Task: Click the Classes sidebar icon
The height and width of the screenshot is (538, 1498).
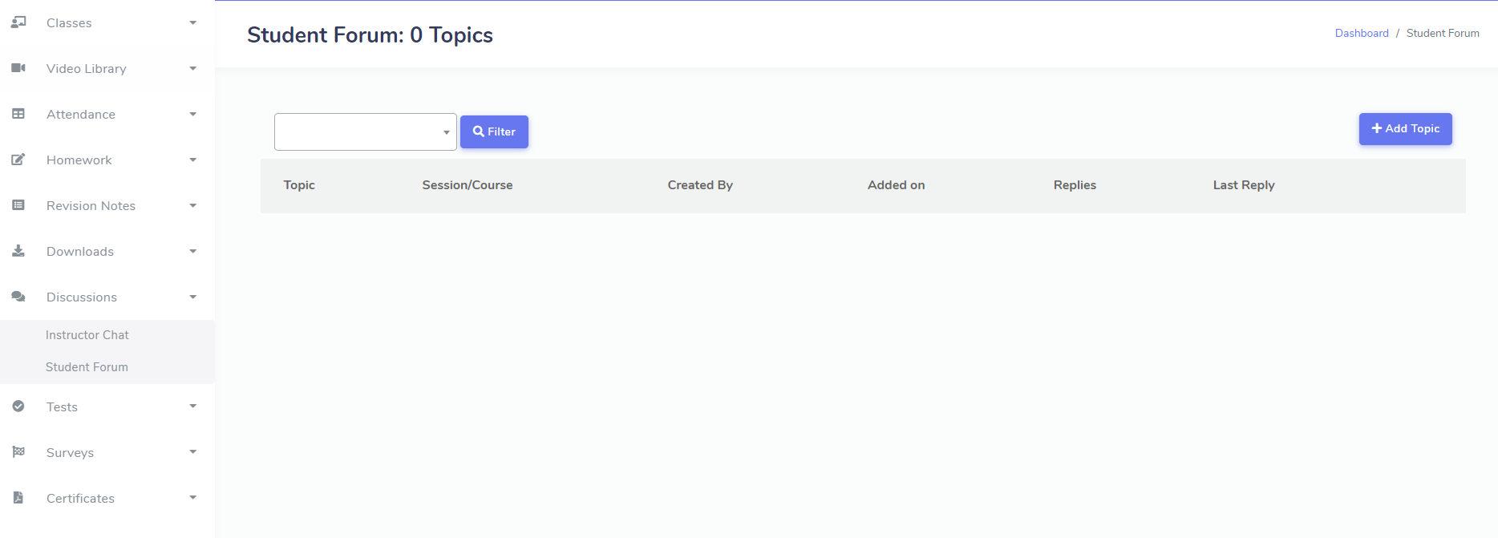Action: (18, 22)
